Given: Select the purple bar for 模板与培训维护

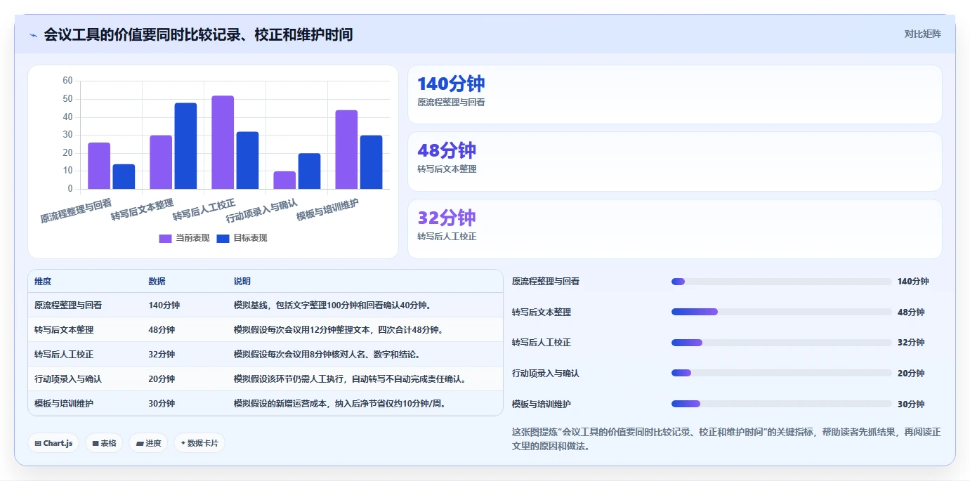Looking at the screenshot, I should (346, 150).
